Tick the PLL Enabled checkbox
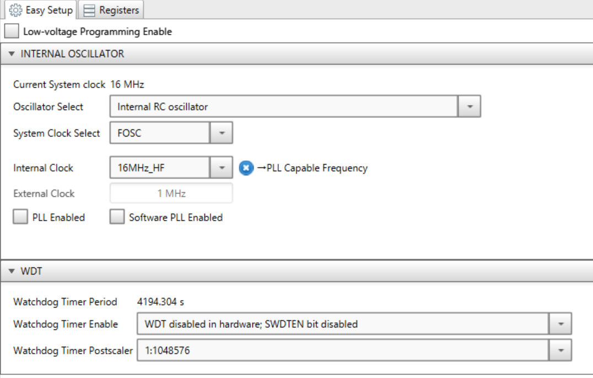The width and height of the screenshot is (593, 378). tap(20, 218)
